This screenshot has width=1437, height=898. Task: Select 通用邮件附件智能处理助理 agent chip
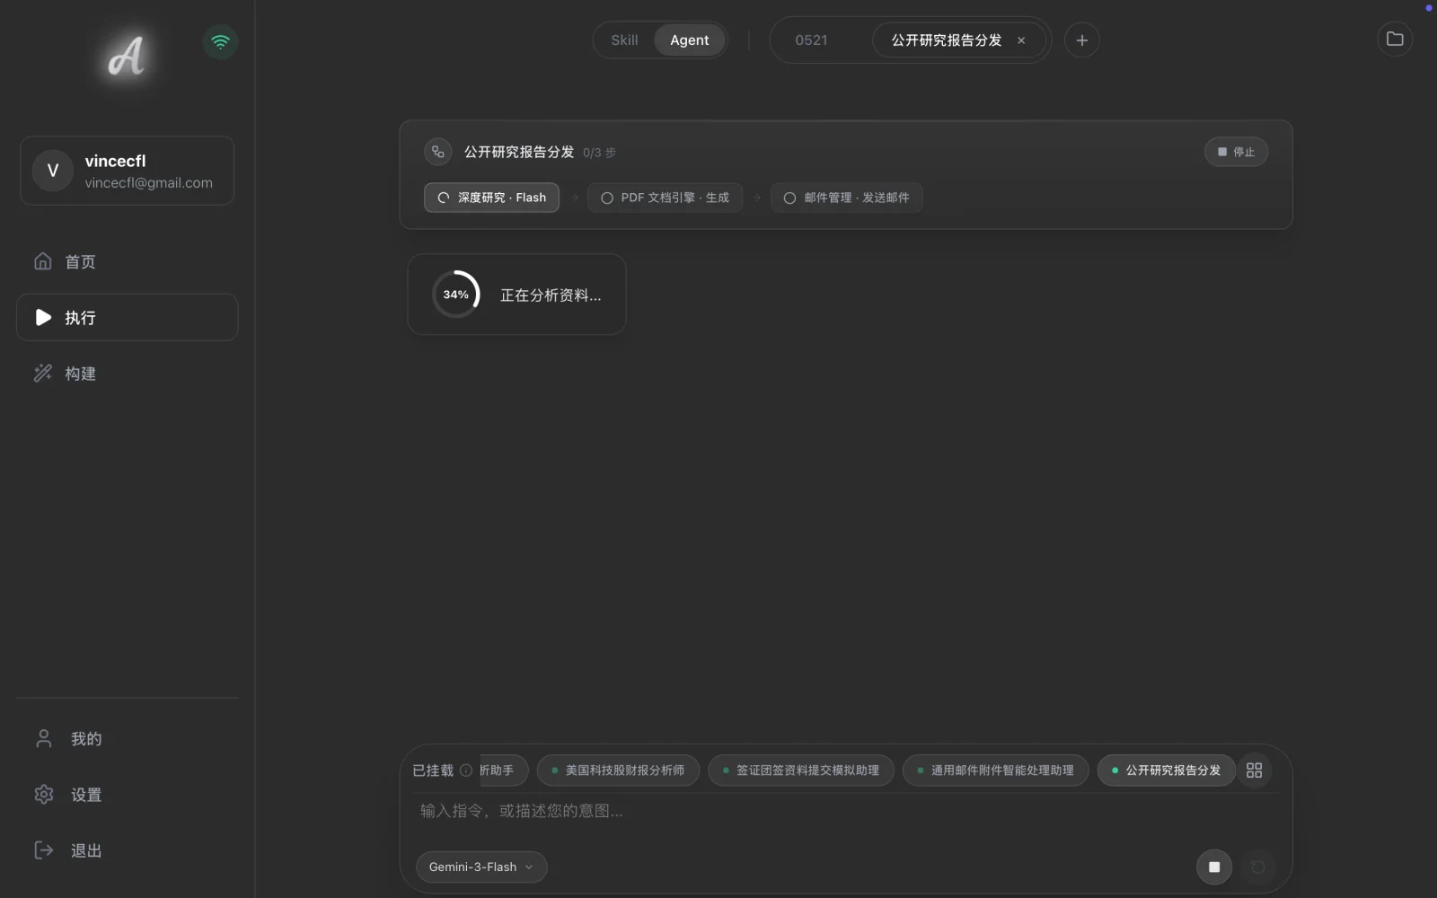coord(995,770)
